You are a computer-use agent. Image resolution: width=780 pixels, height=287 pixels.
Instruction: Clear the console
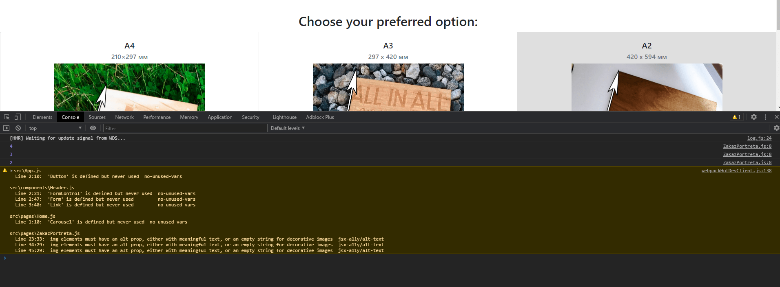18,128
